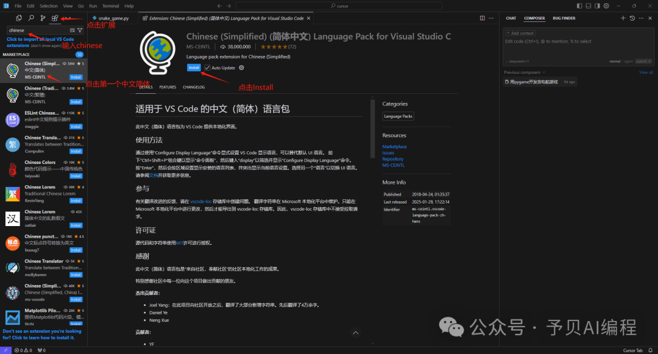Open the CHANGELOG tab of extension

click(x=194, y=87)
